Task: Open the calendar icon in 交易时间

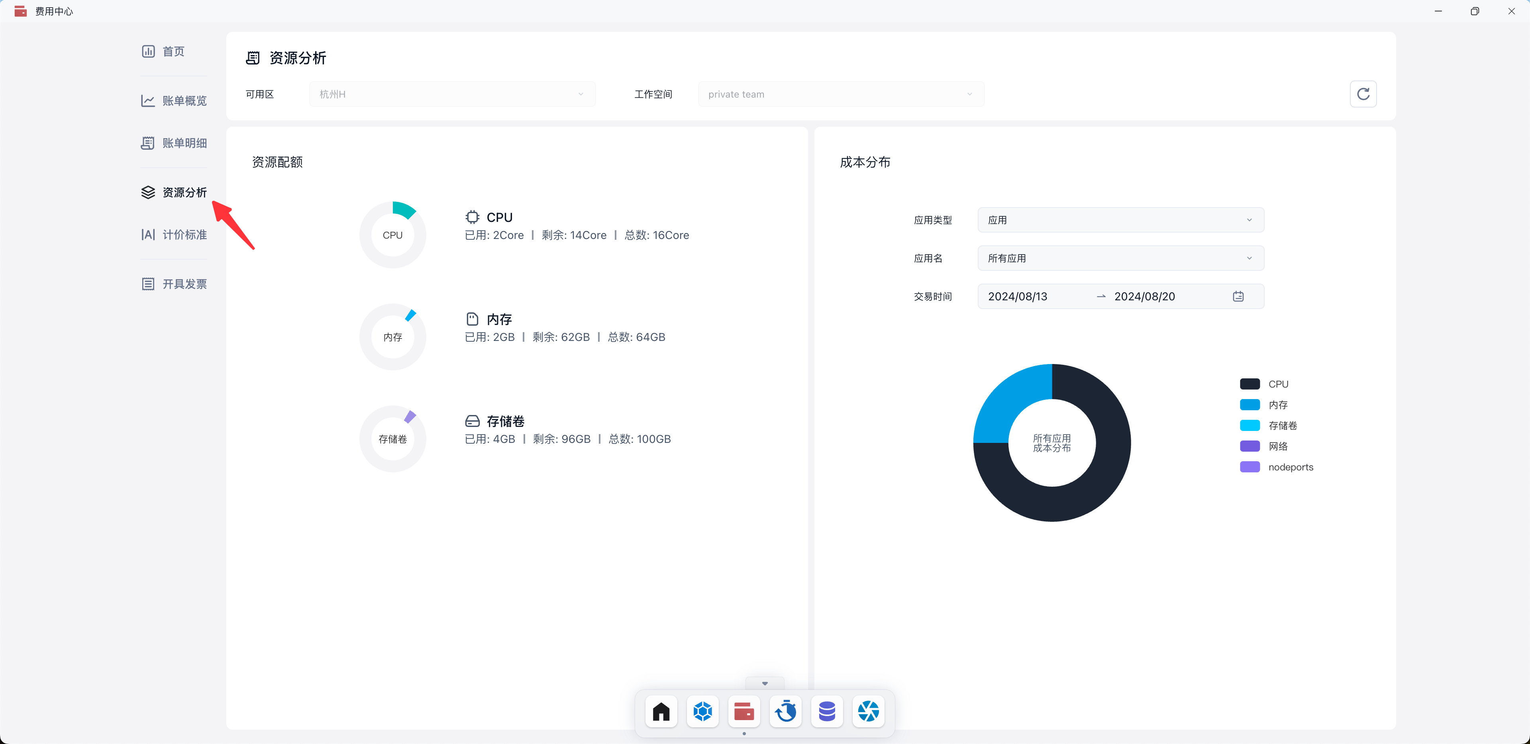Action: tap(1238, 296)
